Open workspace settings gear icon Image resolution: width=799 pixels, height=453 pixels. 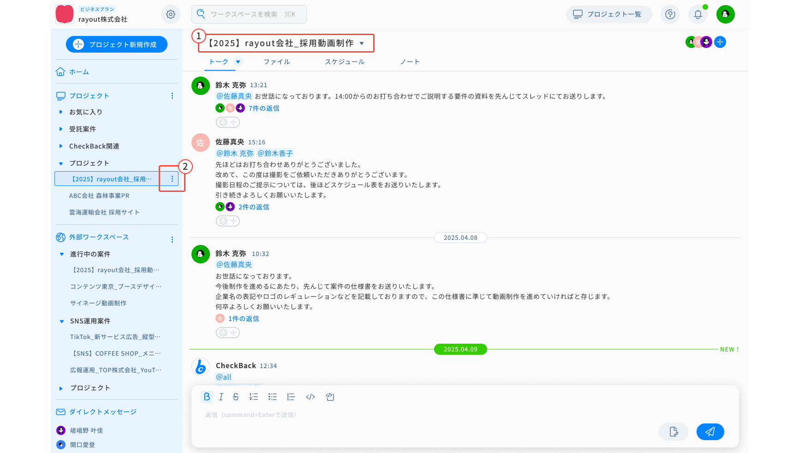click(x=171, y=14)
